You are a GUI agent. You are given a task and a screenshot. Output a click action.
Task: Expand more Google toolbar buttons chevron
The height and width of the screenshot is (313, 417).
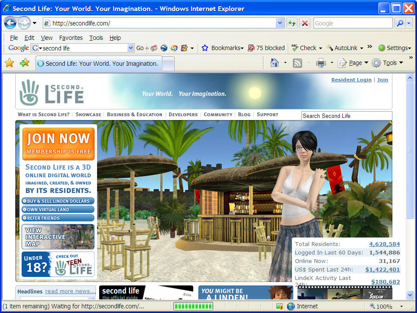[370, 47]
